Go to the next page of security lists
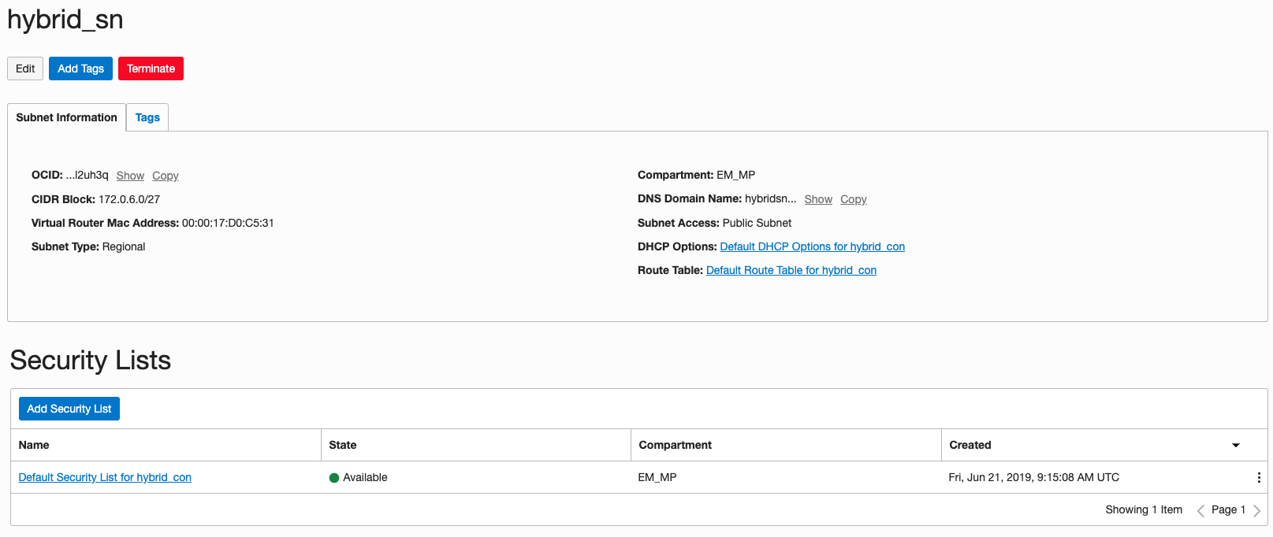The image size is (1273, 537). pyautogui.click(x=1256, y=510)
